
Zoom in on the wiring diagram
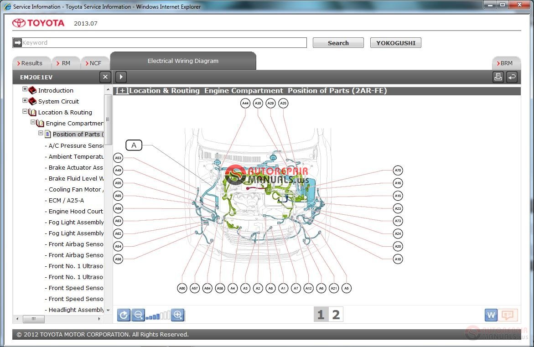178,315
